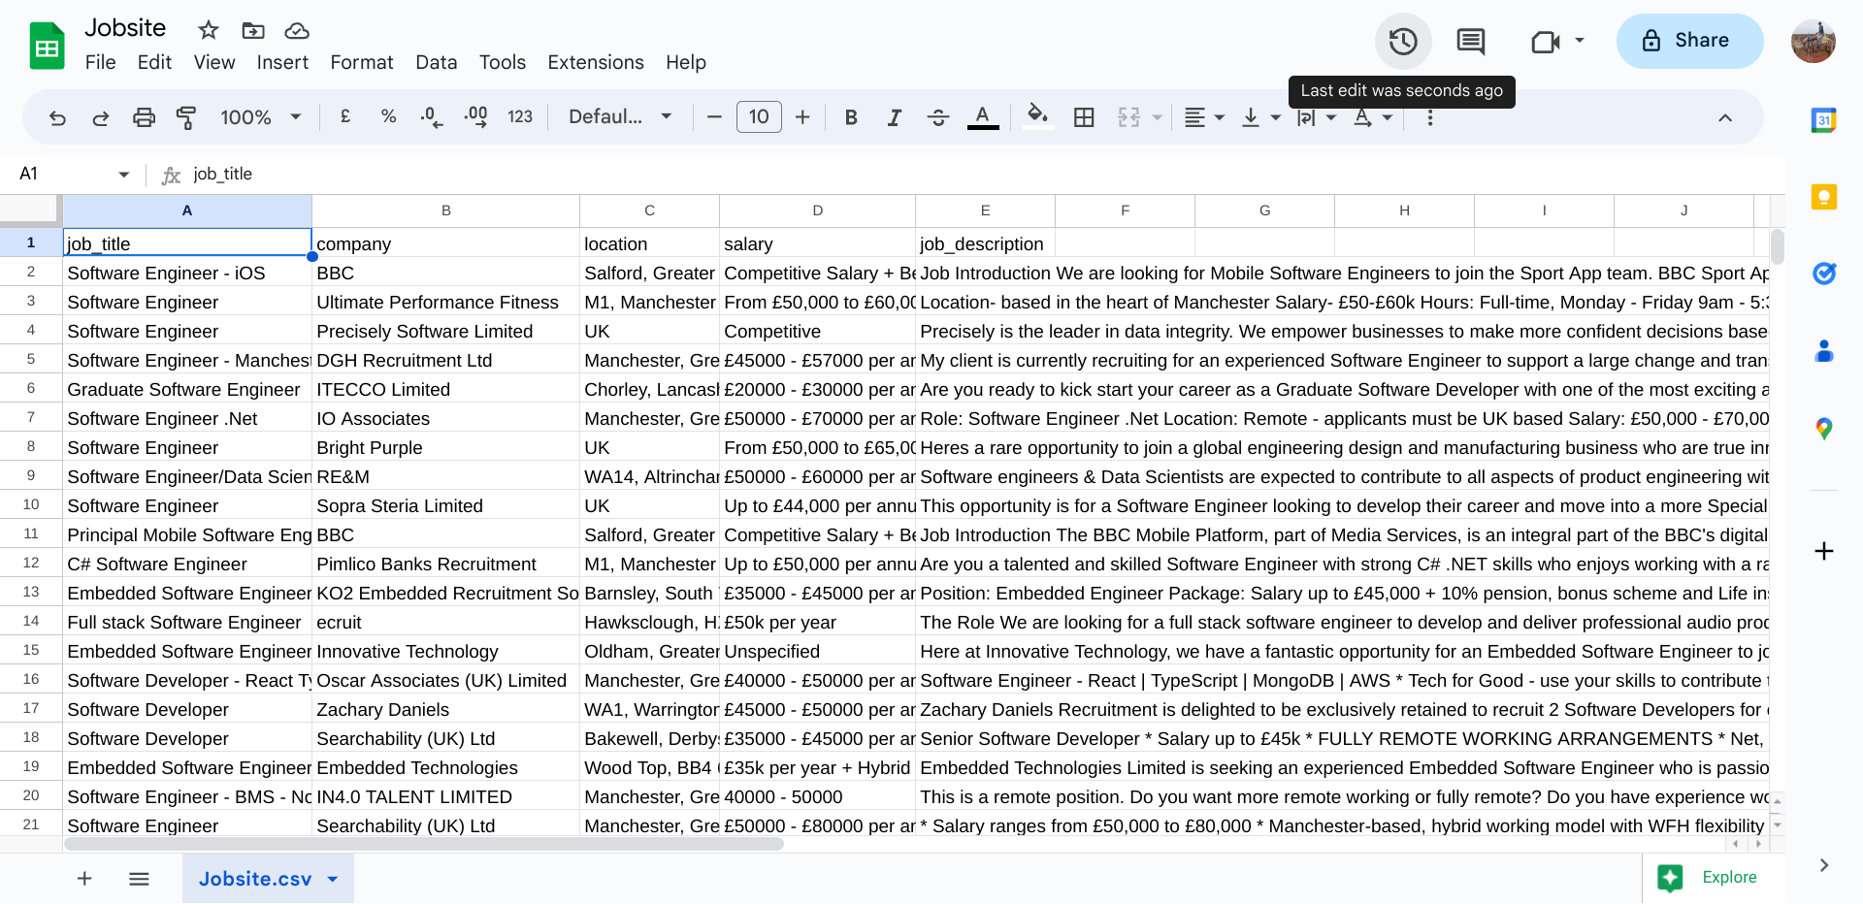Click the Share button
Viewport: 1863px width, 904px height.
1689,41
